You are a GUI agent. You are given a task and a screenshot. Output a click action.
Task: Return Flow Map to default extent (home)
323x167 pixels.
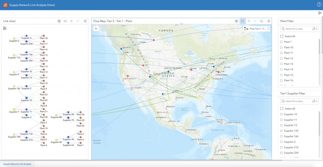point(96,29)
